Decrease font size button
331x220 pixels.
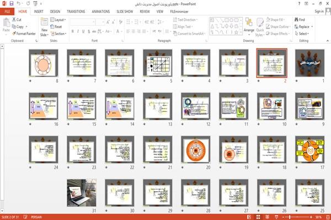tap(114, 22)
